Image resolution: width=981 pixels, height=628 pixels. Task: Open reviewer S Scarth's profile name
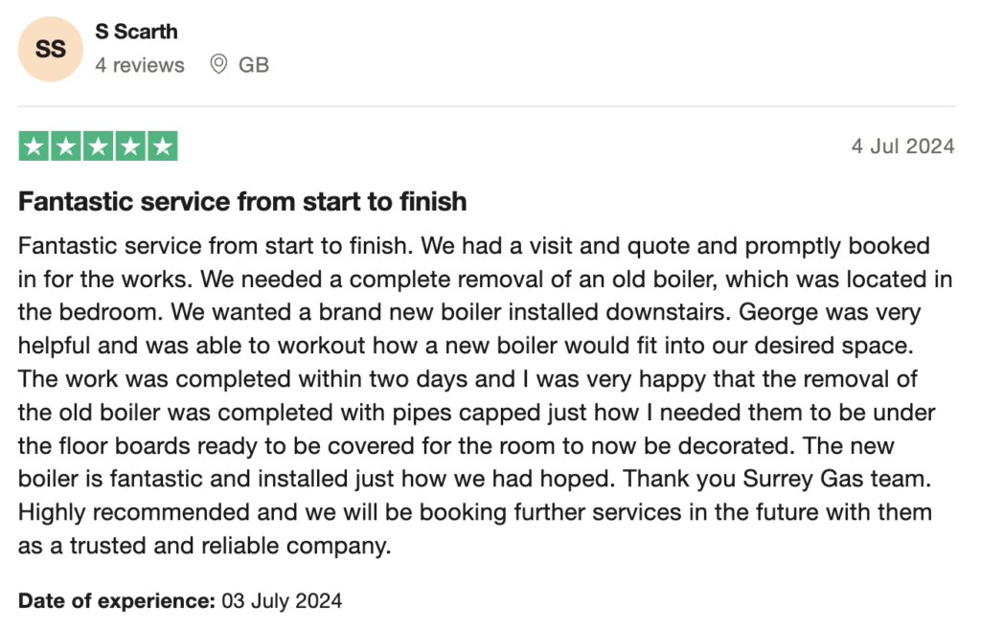(136, 32)
